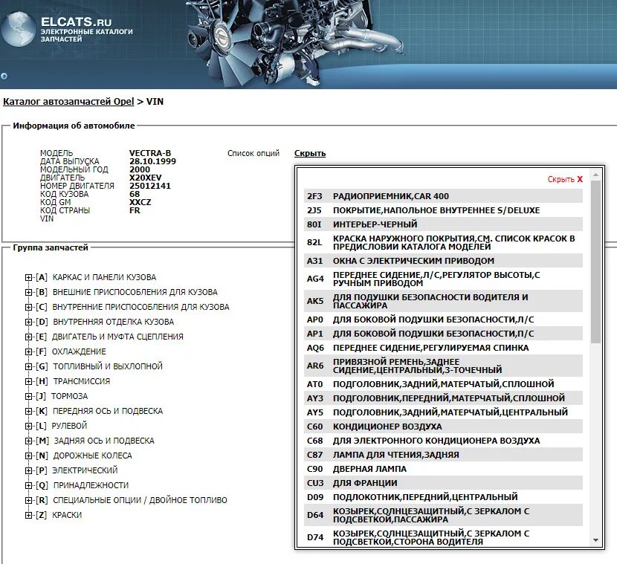
Task: Select option row C87 ЛАМПА ДЛЯ ЧТЕНИЯ
Action: tap(444, 455)
